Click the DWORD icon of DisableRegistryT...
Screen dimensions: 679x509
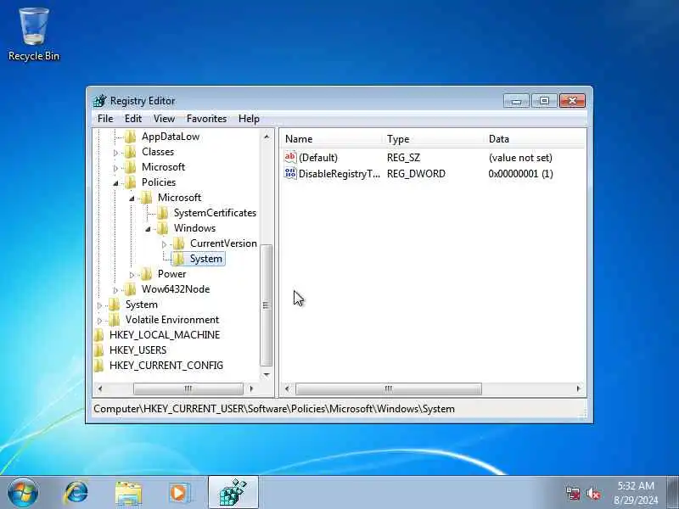point(290,173)
